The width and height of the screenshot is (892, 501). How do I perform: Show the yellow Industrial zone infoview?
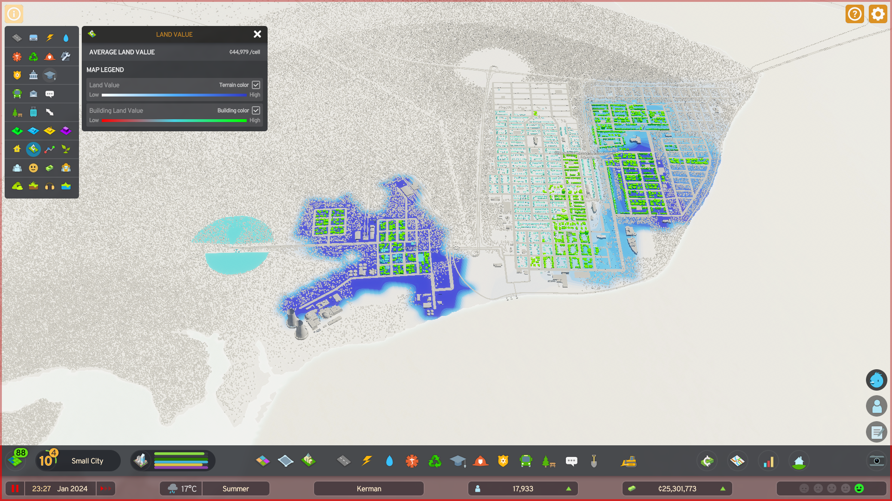(50, 131)
